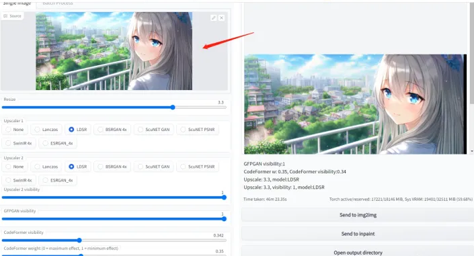Choose ESRGAN_4x for Upscaler 1
This screenshot has width=474, height=256.
click(58, 143)
